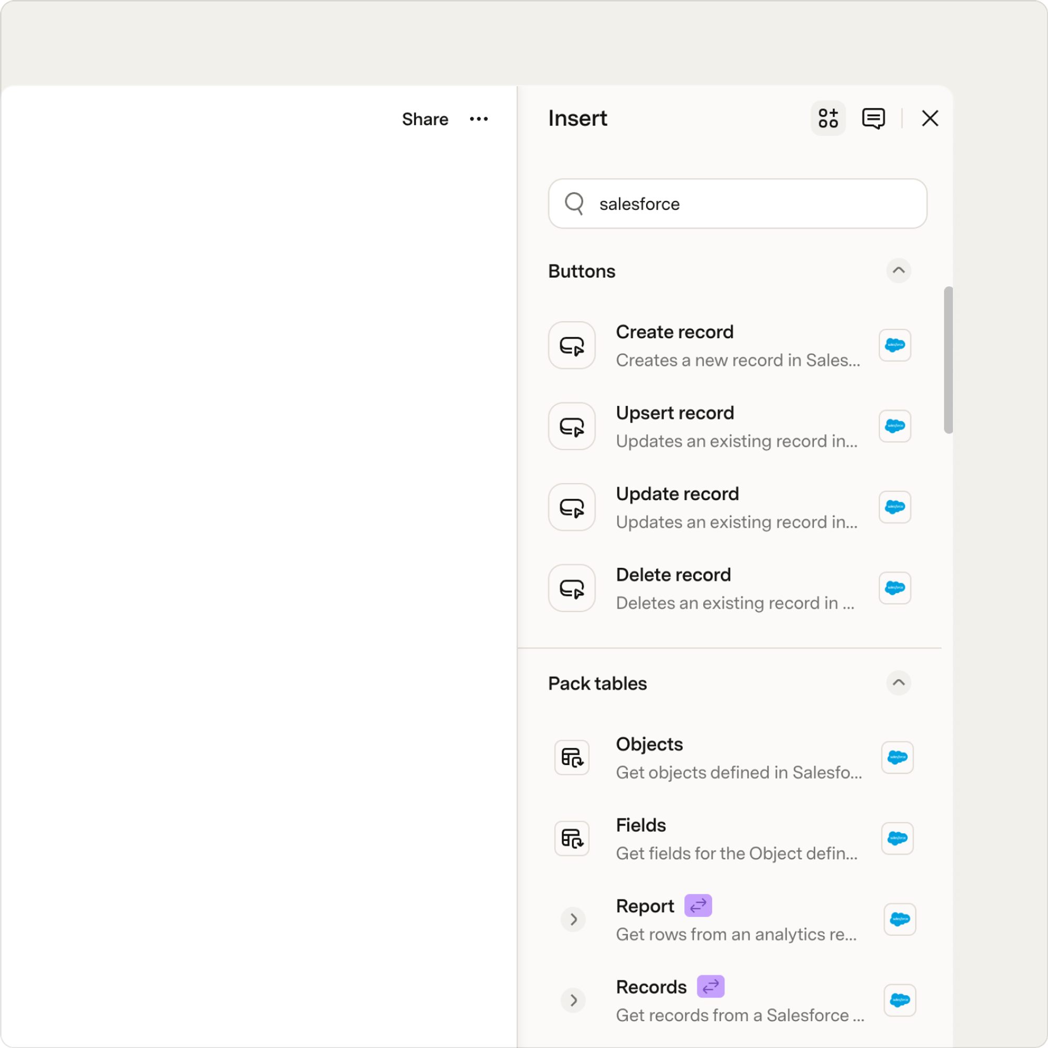Click the salesforce search field
The width and height of the screenshot is (1048, 1048).
[x=737, y=203]
